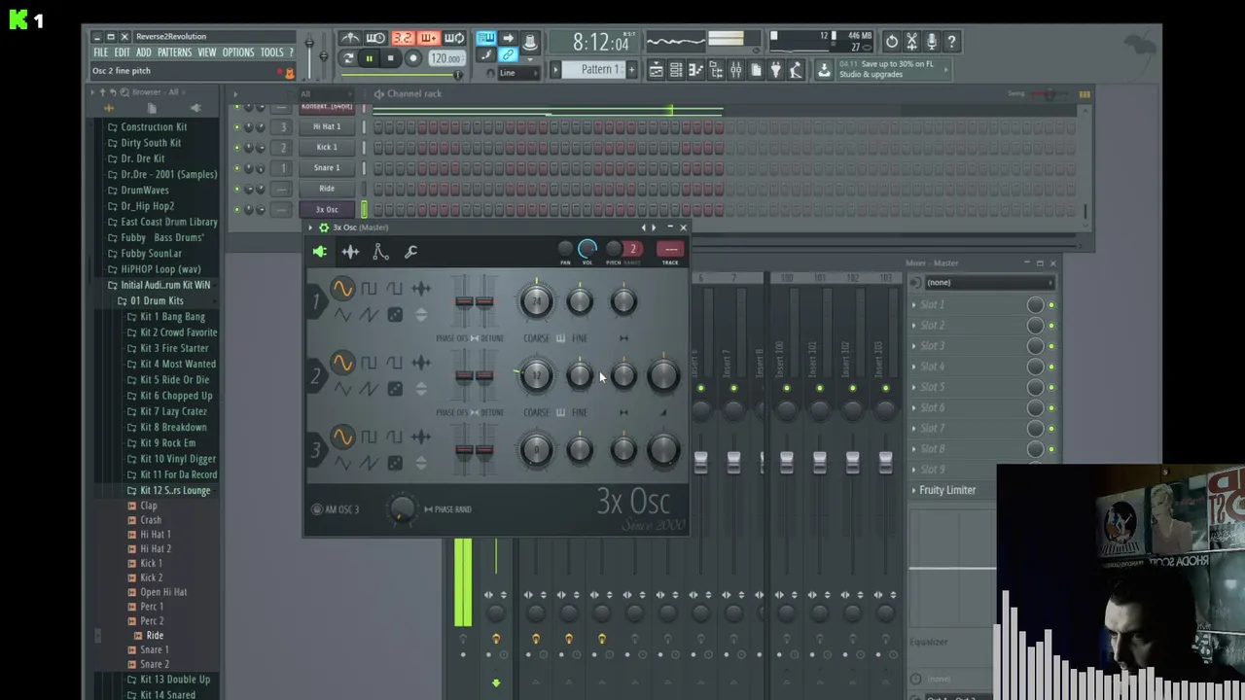1245x700 pixels.
Task: Open the audio editor scissors icon
Action: tap(912, 41)
